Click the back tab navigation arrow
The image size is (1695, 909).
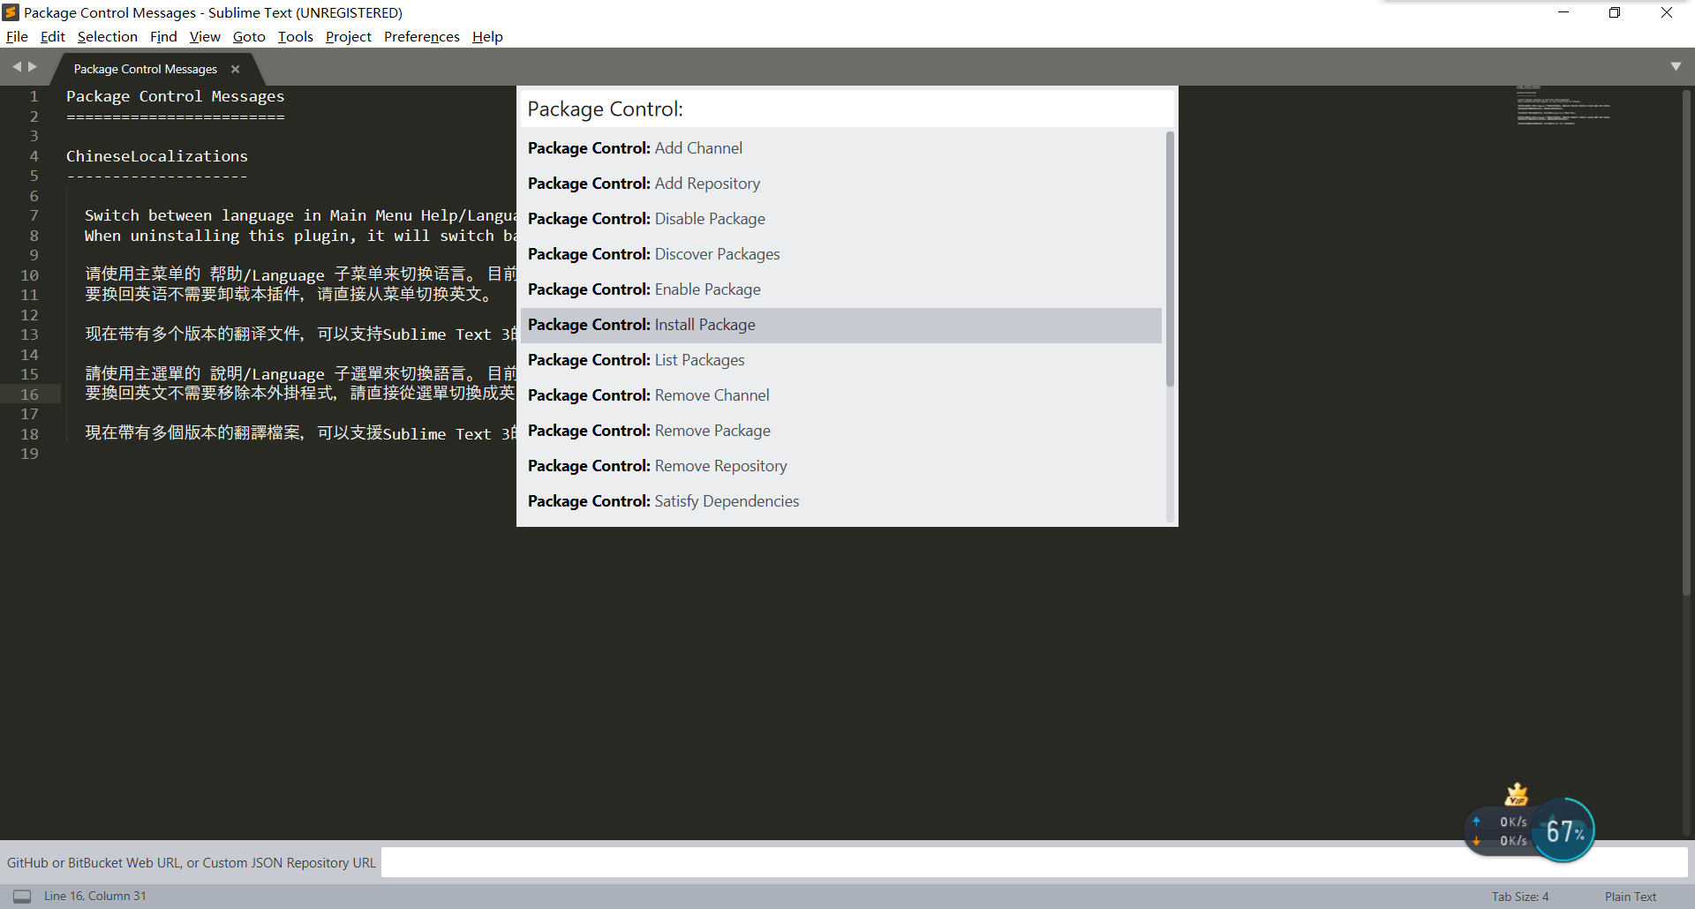16,67
